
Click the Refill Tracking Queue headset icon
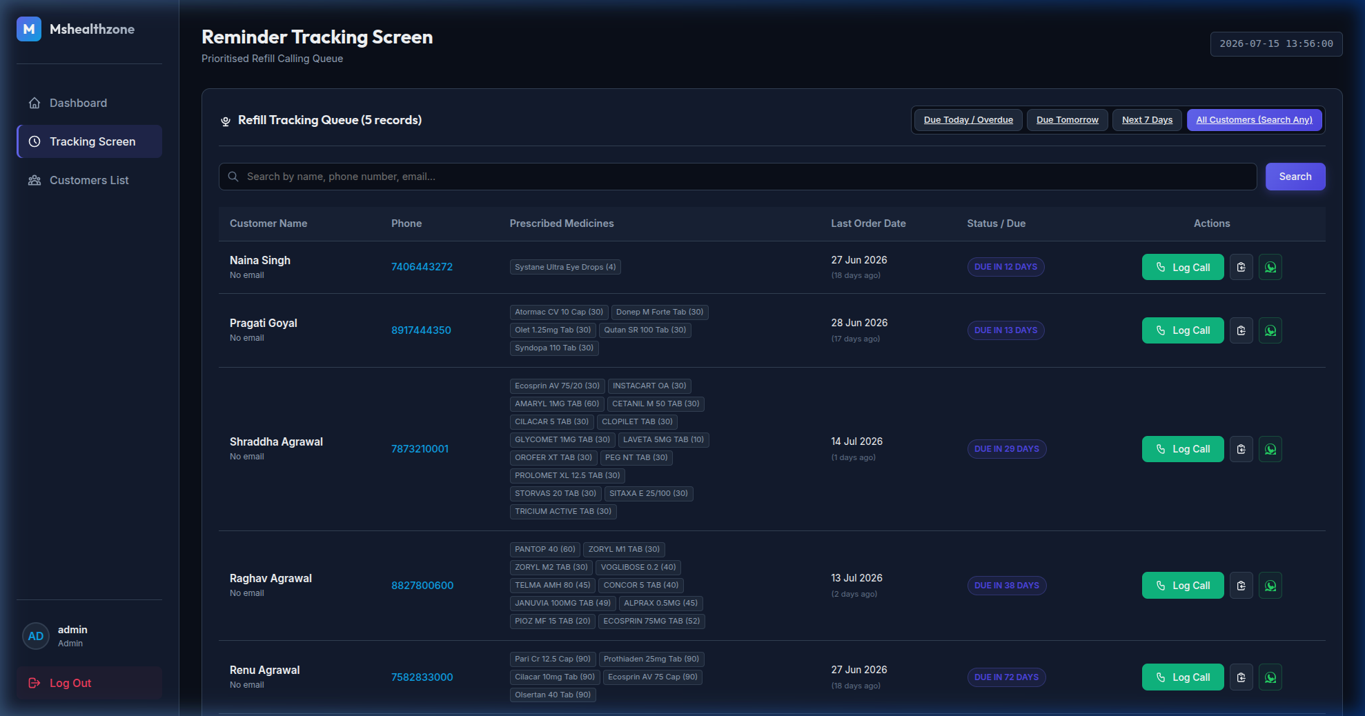225,121
